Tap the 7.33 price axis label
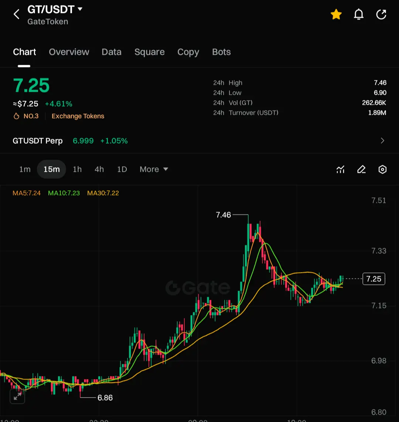Viewport: 399px width, 422px height. click(x=379, y=251)
